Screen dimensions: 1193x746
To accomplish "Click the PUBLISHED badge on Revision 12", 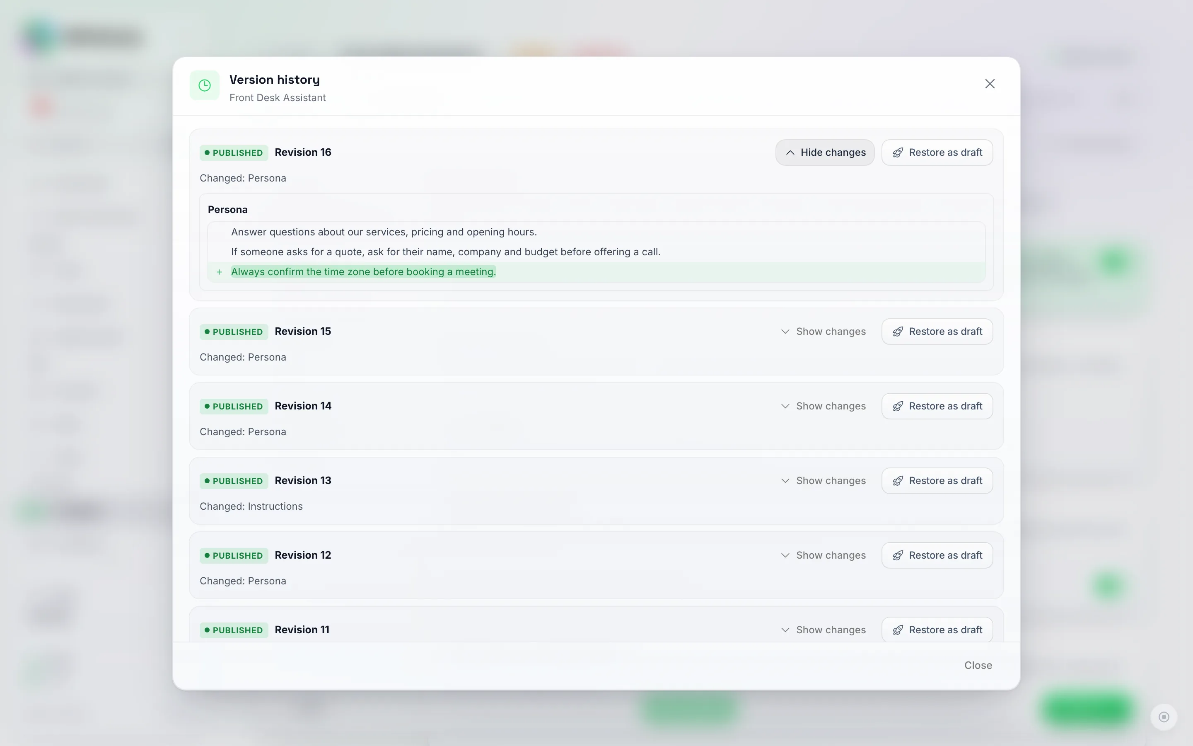I will click(x=234, y=555).
